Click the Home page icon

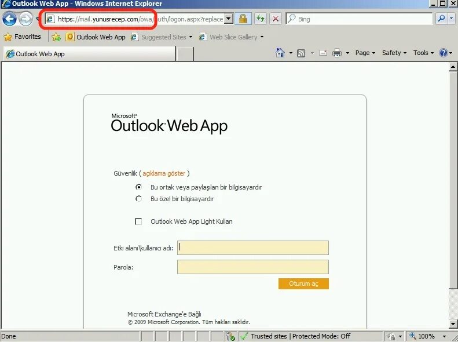(280, 53)
